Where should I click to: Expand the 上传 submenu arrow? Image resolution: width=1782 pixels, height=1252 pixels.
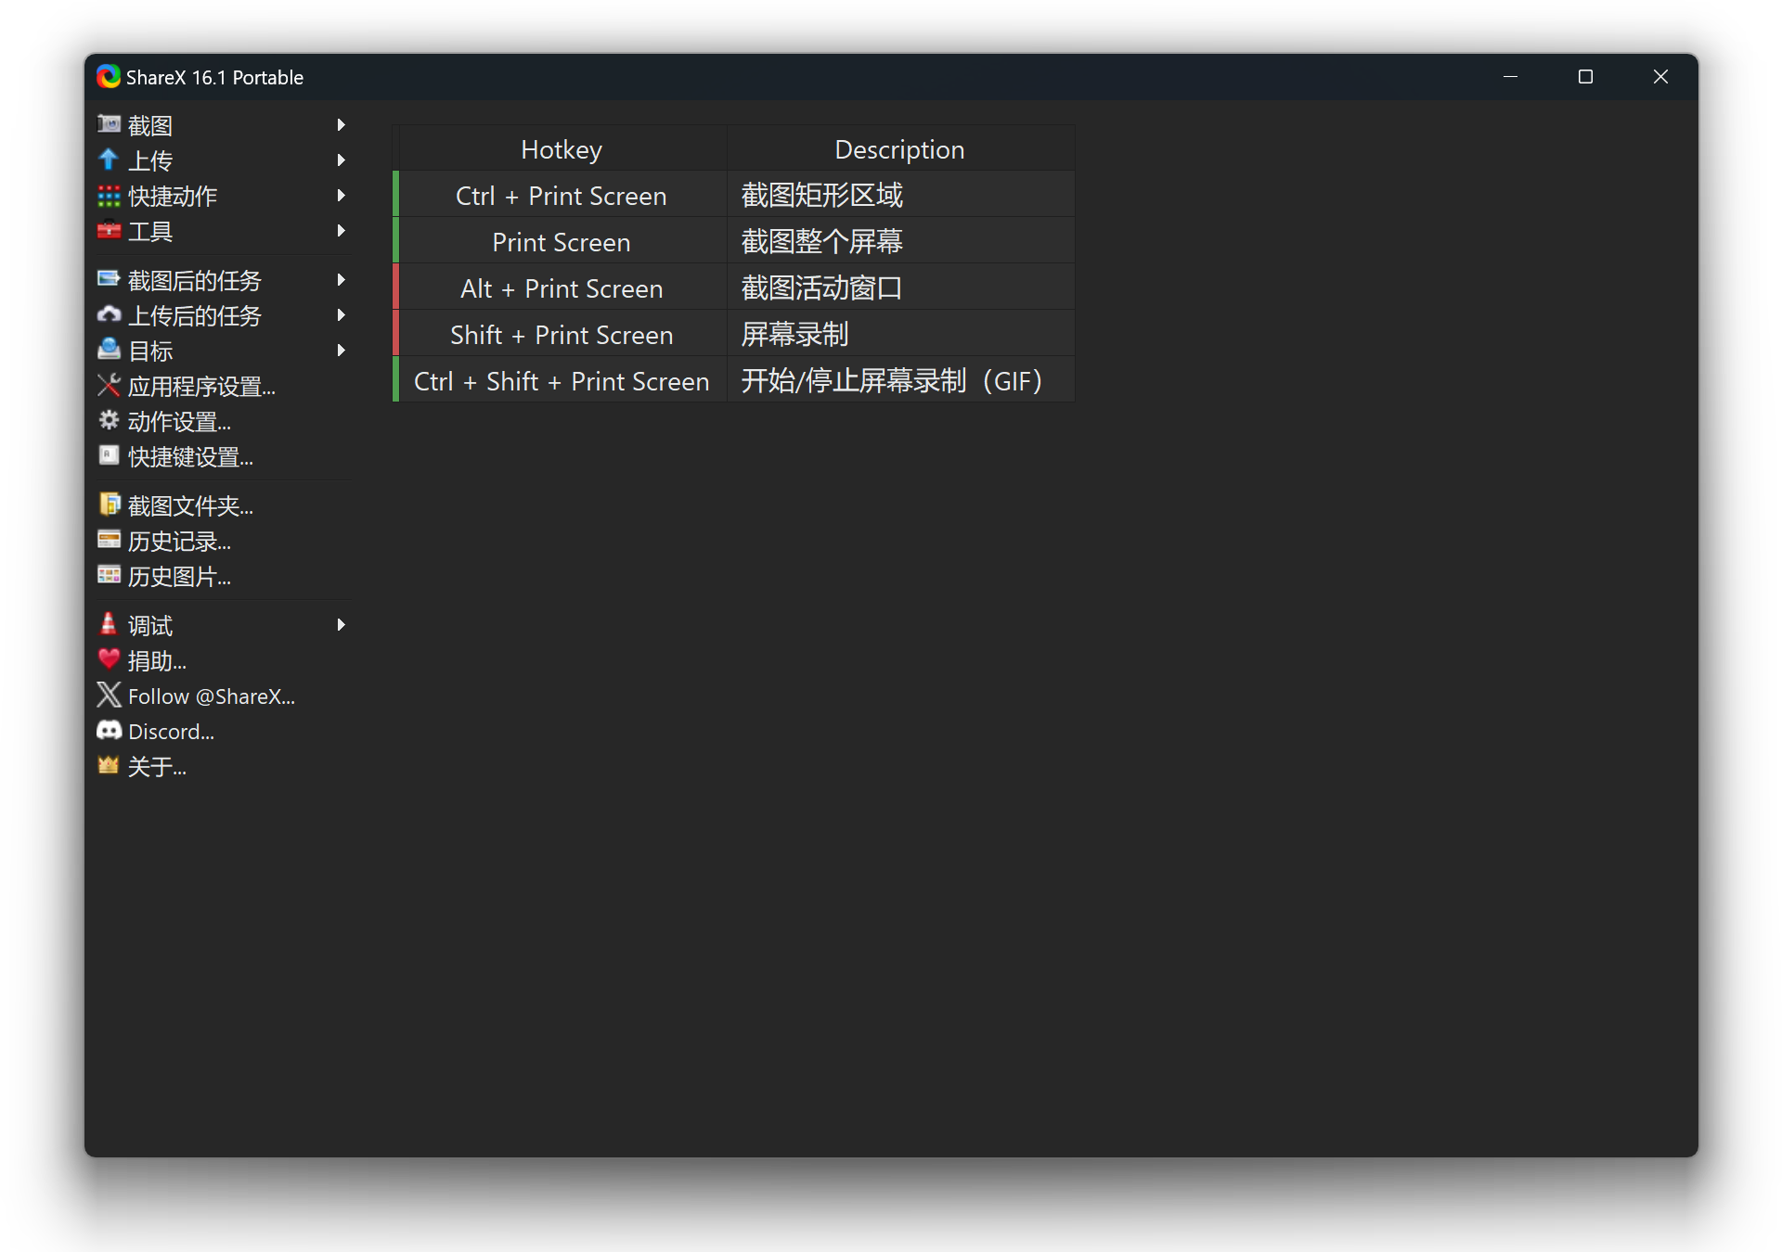[x=342, y=161]
